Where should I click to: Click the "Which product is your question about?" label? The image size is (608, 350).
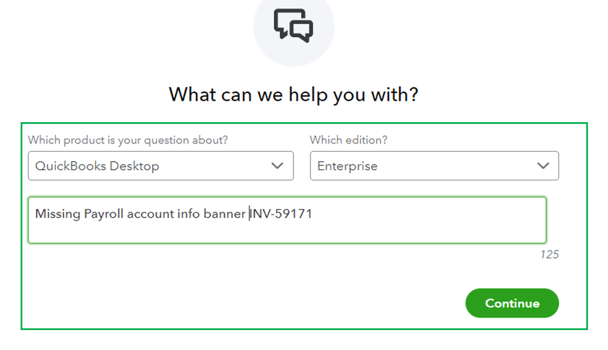(128, 140)
